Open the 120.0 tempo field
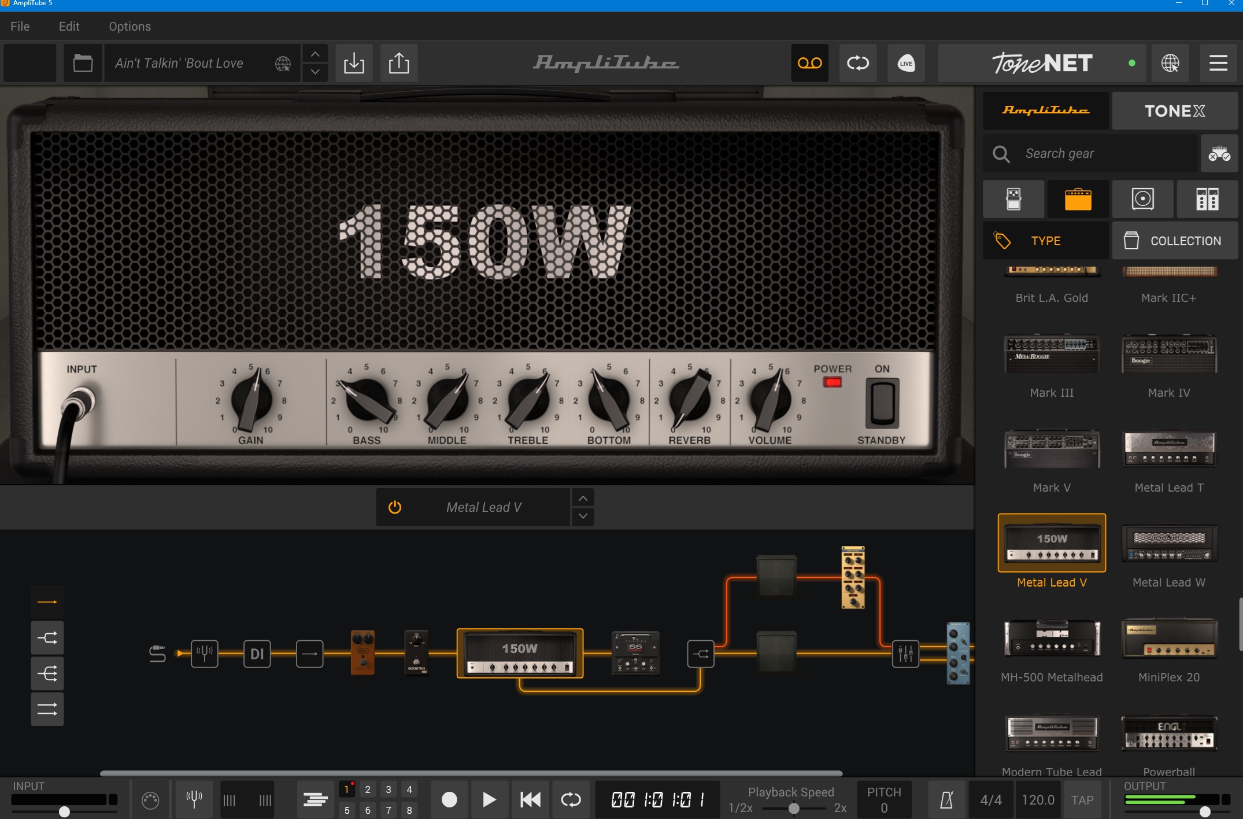The height and width of the screenshot is (819, 1243). [x=1038, y=799]
